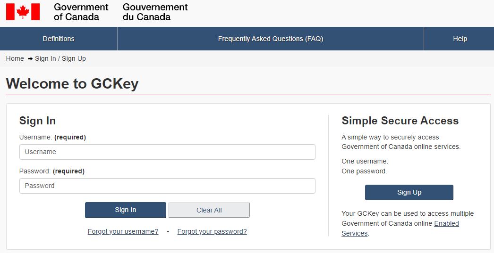
Task: Click the Welcome to GCKey heading
Action: point(72,84)
